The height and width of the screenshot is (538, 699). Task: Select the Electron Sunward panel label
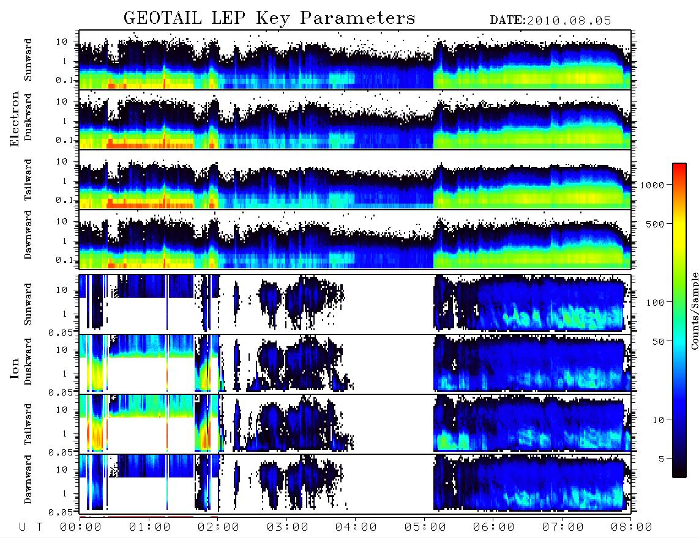[28, 60]
